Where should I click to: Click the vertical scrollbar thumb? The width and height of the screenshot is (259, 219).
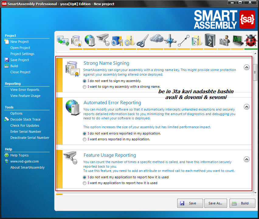(255, 72)
